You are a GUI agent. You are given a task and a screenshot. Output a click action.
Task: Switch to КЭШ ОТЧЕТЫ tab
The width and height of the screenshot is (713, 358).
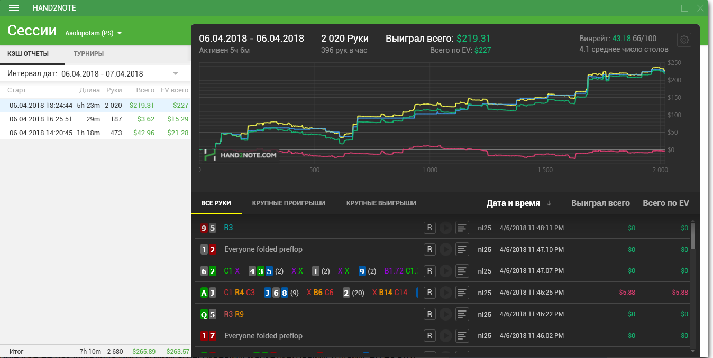click(x=28, y=54)
